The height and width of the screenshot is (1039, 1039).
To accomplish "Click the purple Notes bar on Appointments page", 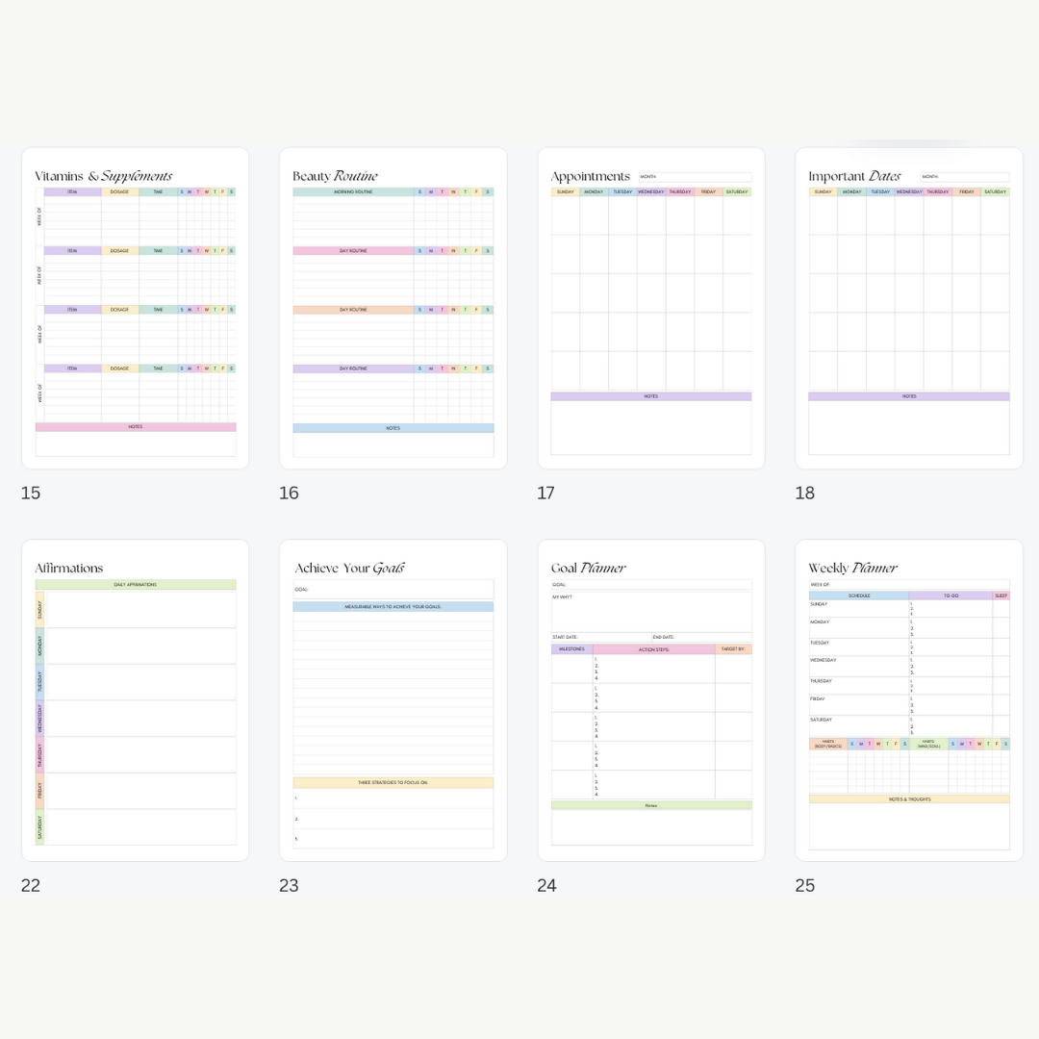I will point(650,396).
